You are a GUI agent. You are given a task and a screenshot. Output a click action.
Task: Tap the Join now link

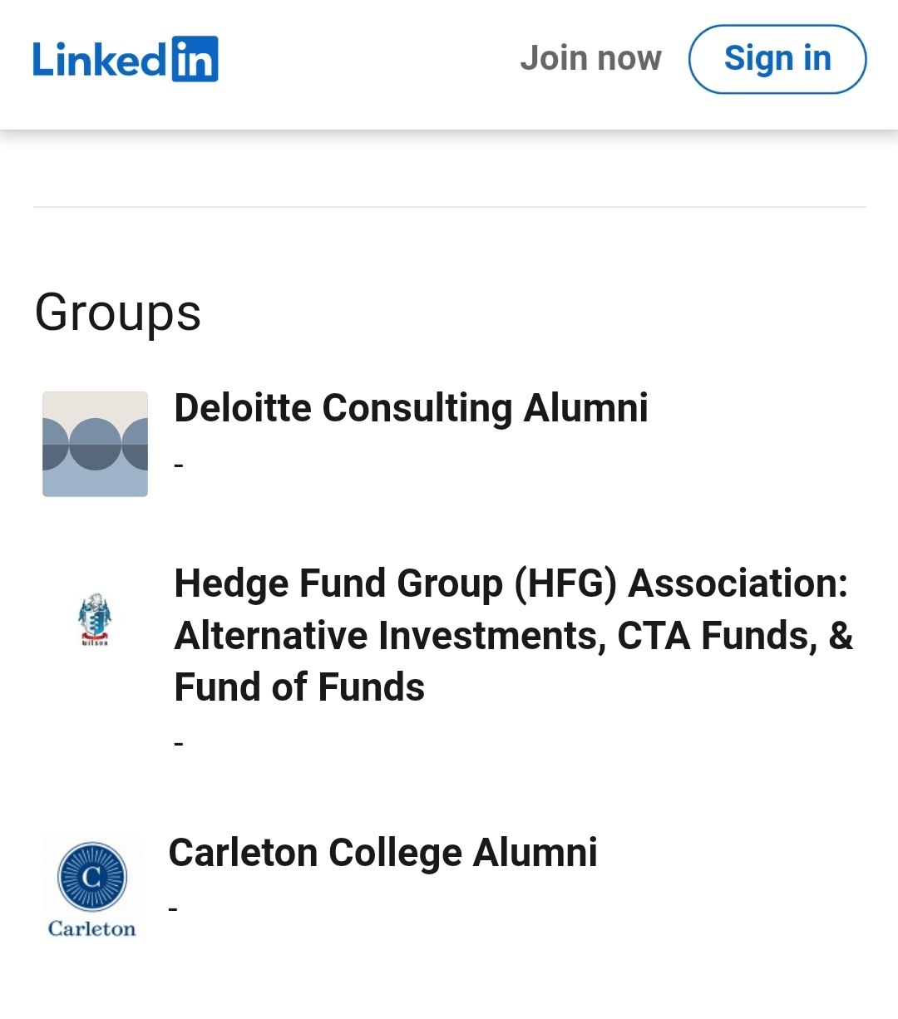coord(590,58)
